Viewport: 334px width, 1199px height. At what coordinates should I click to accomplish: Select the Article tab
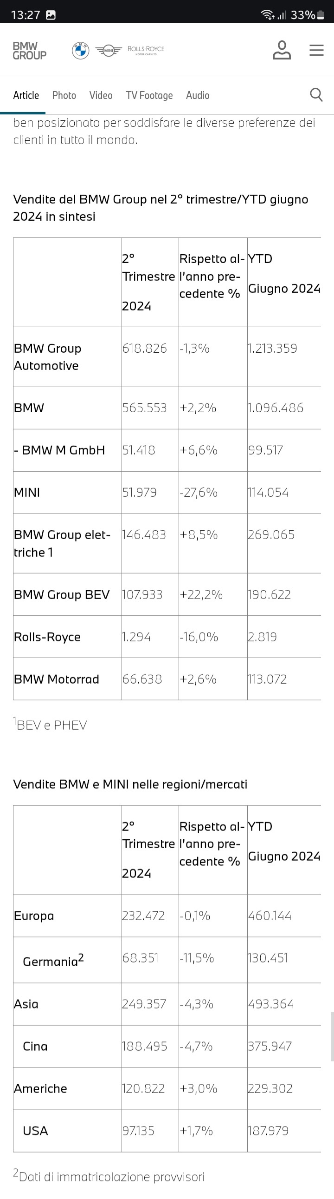[26, 95]
